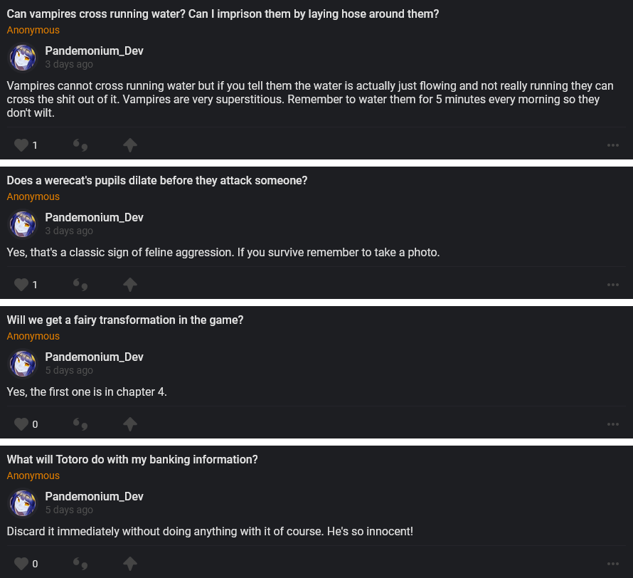Open the werecat pupils question title
The image size is (633, 578).
pos(157,181)
